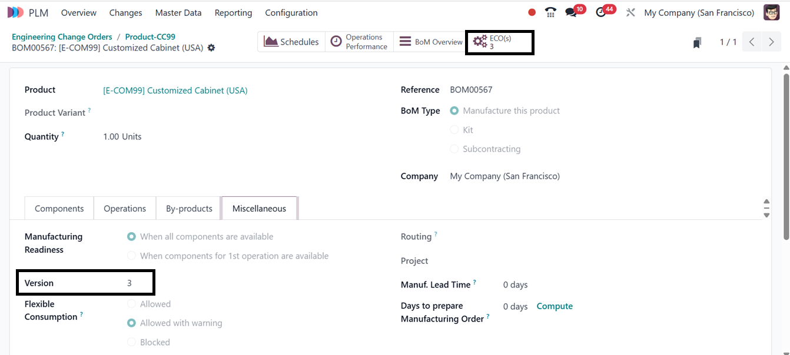This screenshot has height=355, width=790.
Task: Open the Configuration menu
Action: click(291, 12)
